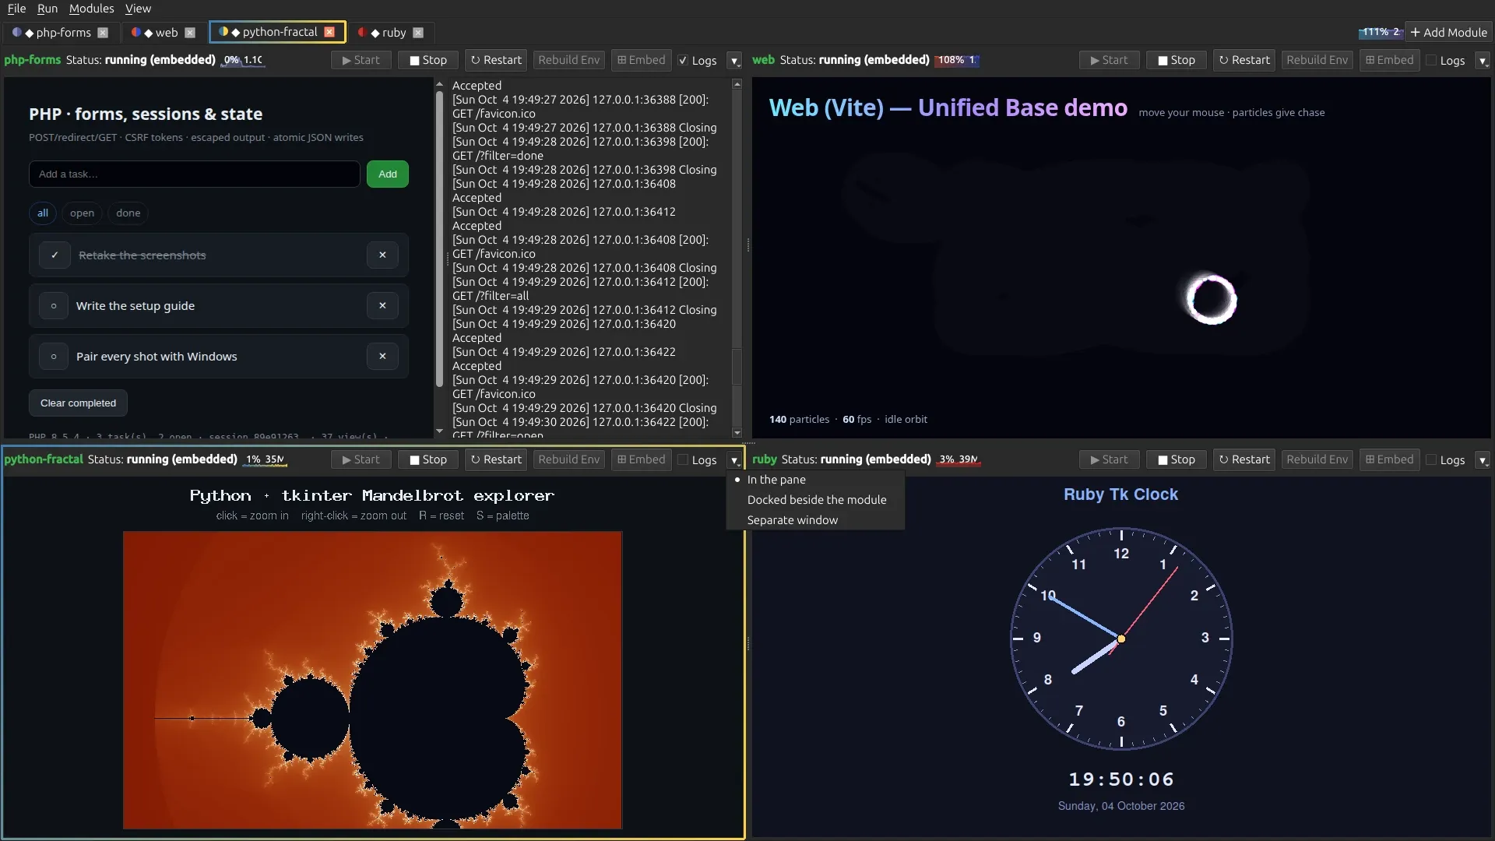Filter tasks by 'open'
The width and height of the screenshot is (1495, 841).
tap(82, 213)
